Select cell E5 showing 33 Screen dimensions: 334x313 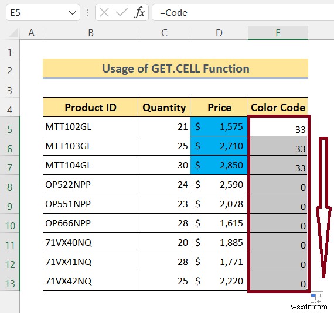coord(278,126)
